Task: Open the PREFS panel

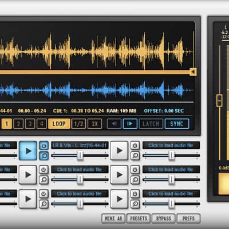Action: [188, 218]
